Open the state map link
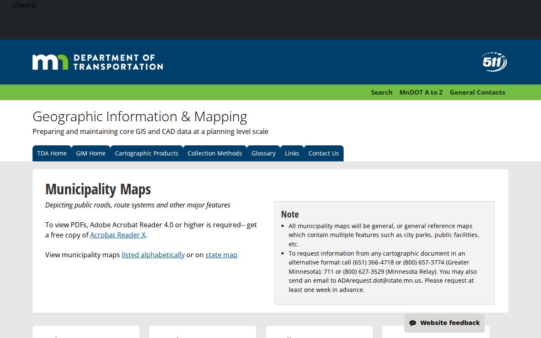The height and width of the screenshot is (338, 541). pyautogui.click(x=221, y=255)
